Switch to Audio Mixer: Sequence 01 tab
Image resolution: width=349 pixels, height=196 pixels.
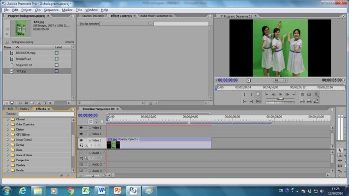(x=156, y=16)
